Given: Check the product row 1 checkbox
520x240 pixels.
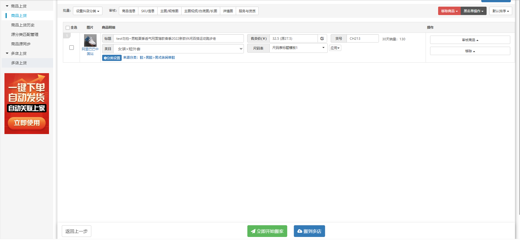Looking at the screenshot, I should [72, 48].
